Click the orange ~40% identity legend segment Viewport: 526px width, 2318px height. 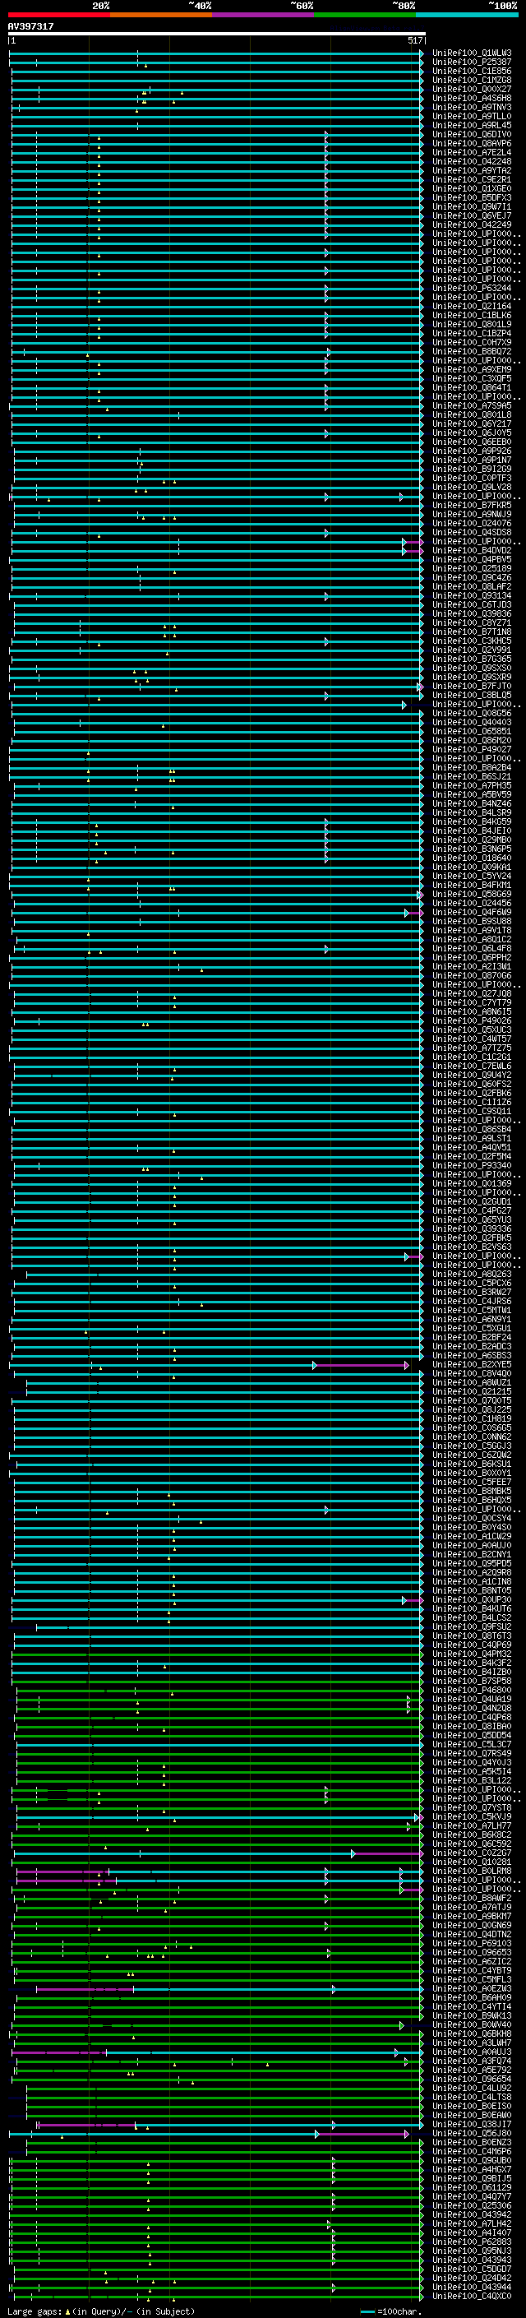(161, 15)
